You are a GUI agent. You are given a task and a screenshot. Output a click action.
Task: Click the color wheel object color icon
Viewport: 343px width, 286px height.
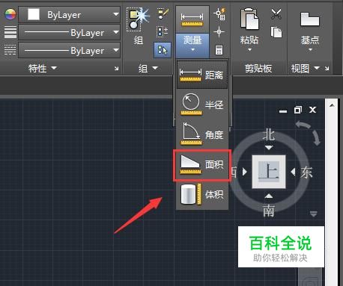pos(10,14)
